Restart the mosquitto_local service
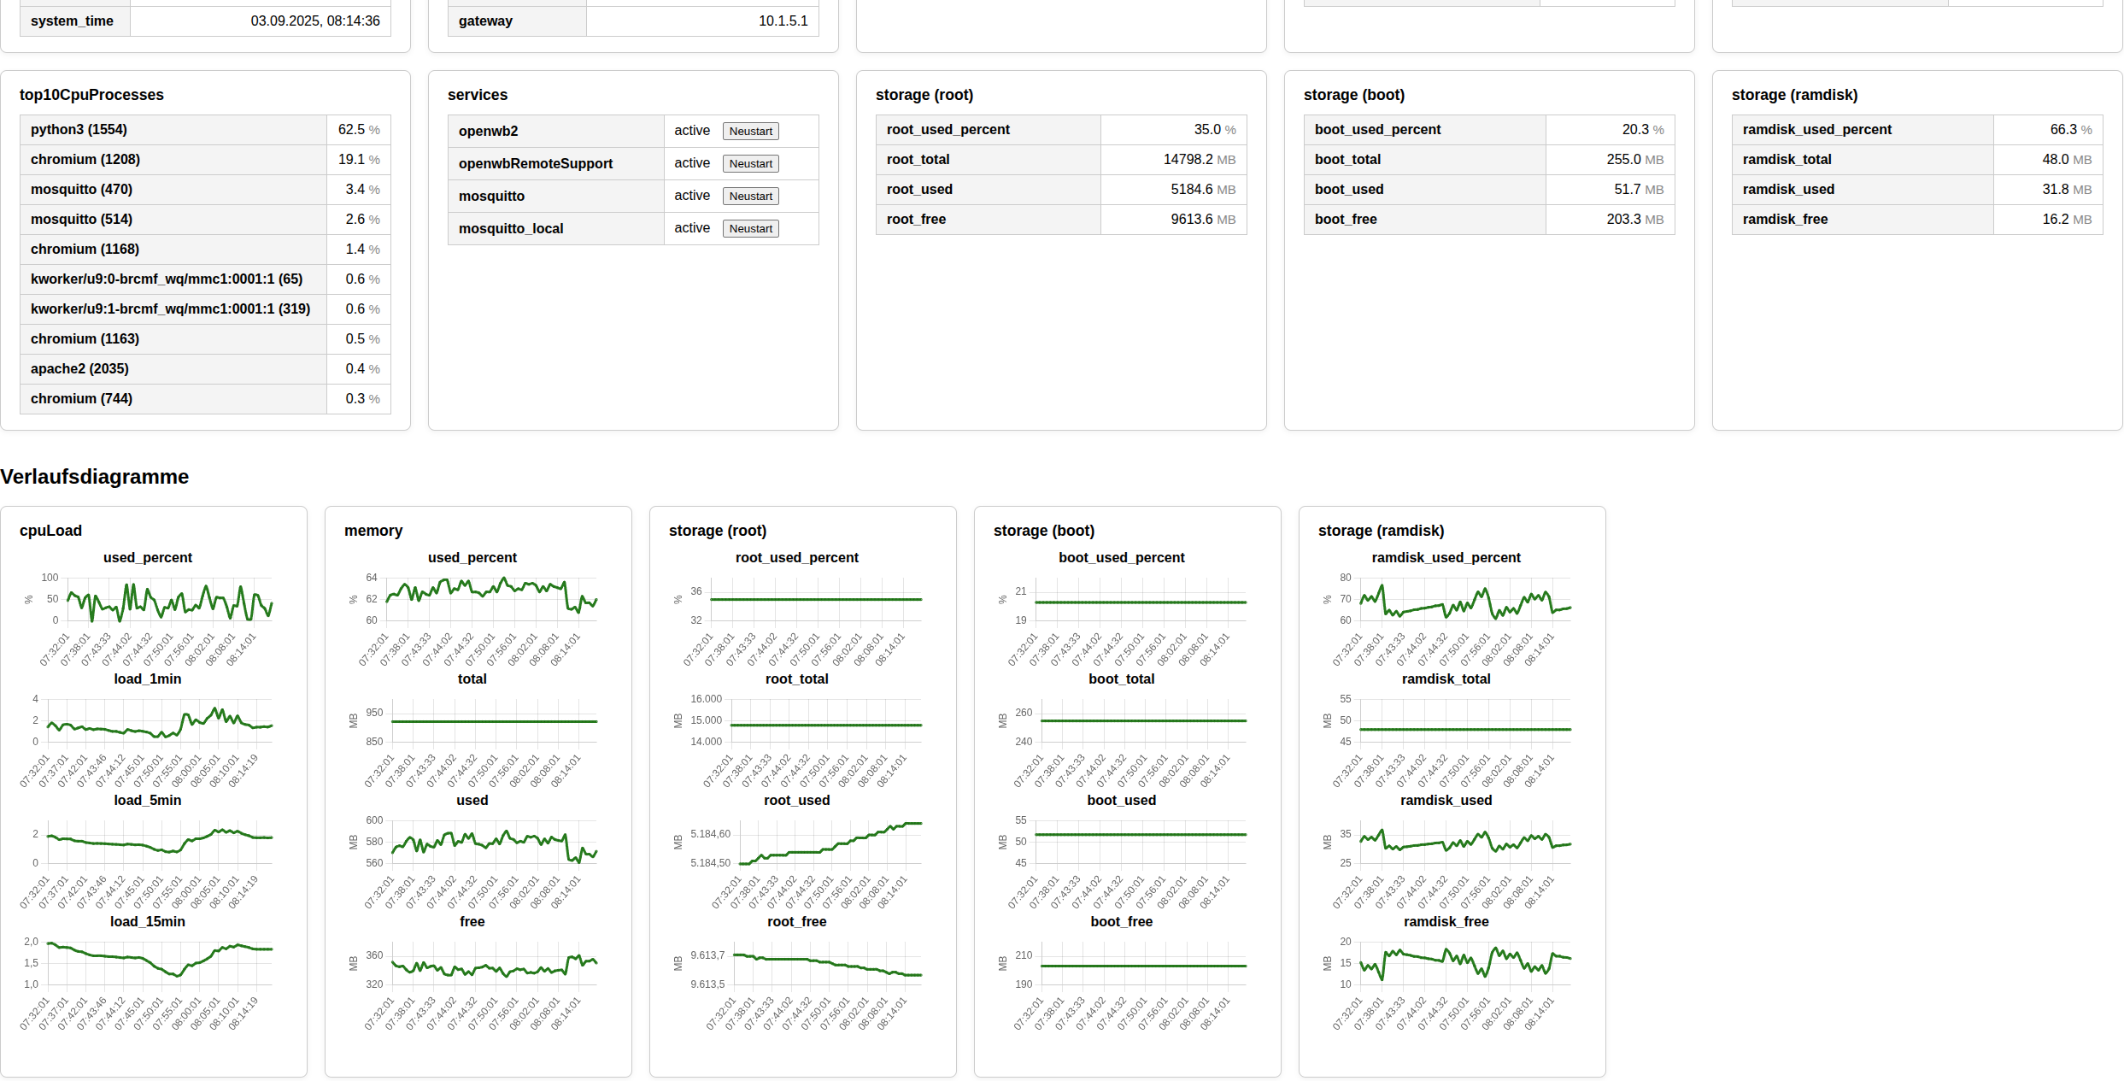The image size is (2124, 1081). [750, 228]
